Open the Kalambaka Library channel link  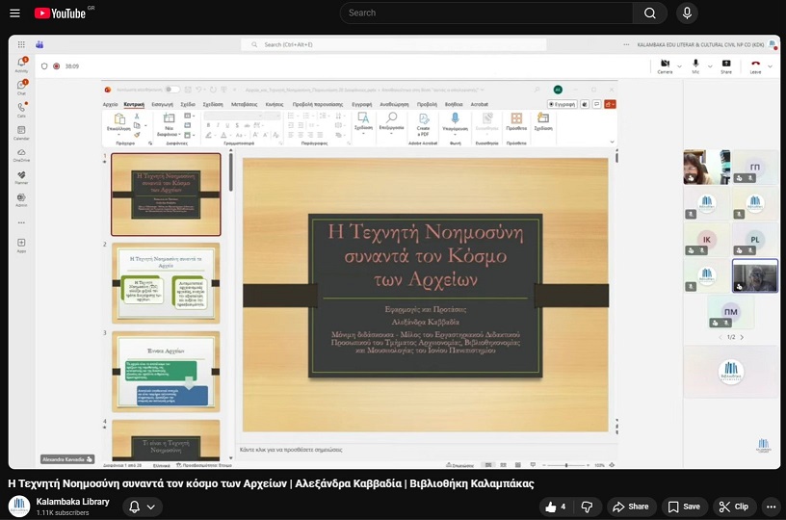[72, 502]
